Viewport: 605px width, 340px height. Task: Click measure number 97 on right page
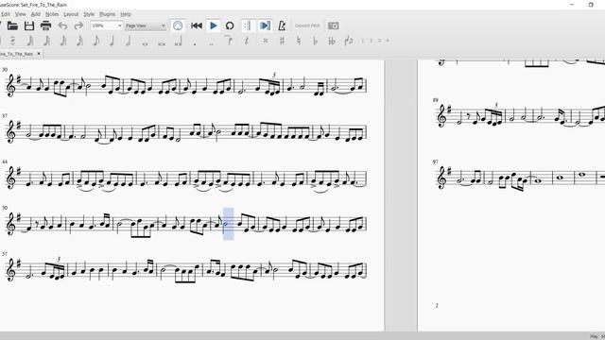point(435,161)
